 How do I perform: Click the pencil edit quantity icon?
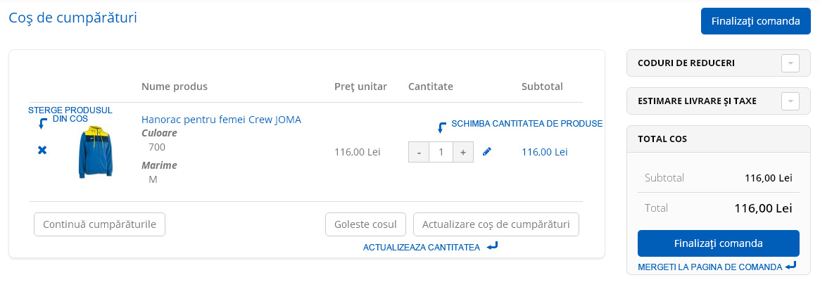(487, 152)
